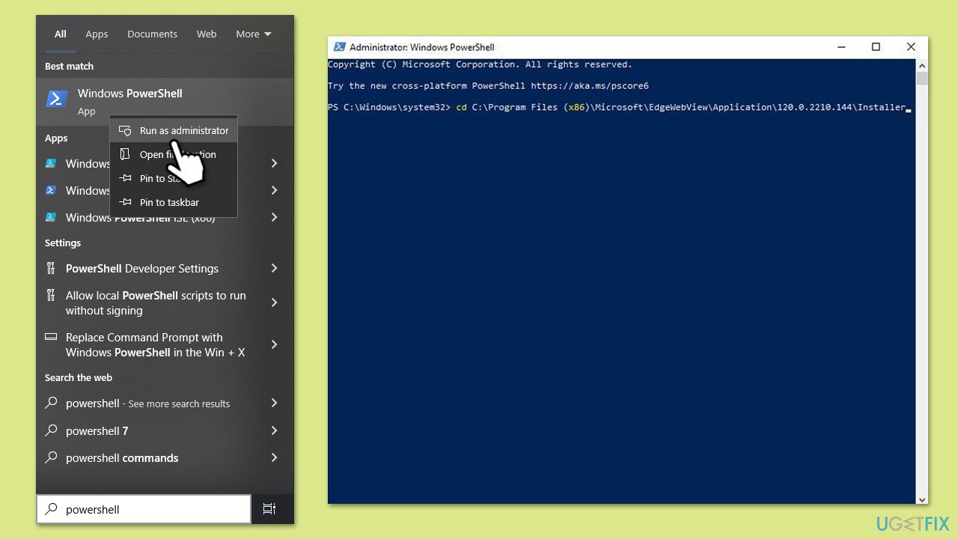Open the More dropdown in search filters

point(254,34)
